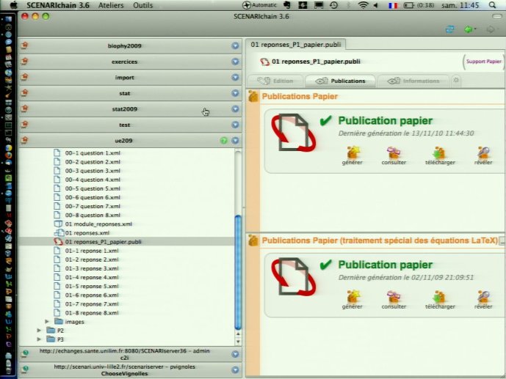Switch to the Publications tab
Viewport: 506px width, 379px height.
(340, 81)
